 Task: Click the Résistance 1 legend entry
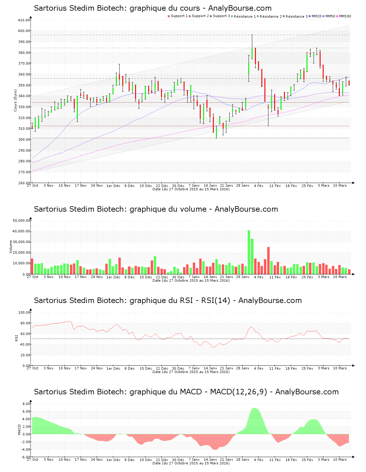[245, 16]
